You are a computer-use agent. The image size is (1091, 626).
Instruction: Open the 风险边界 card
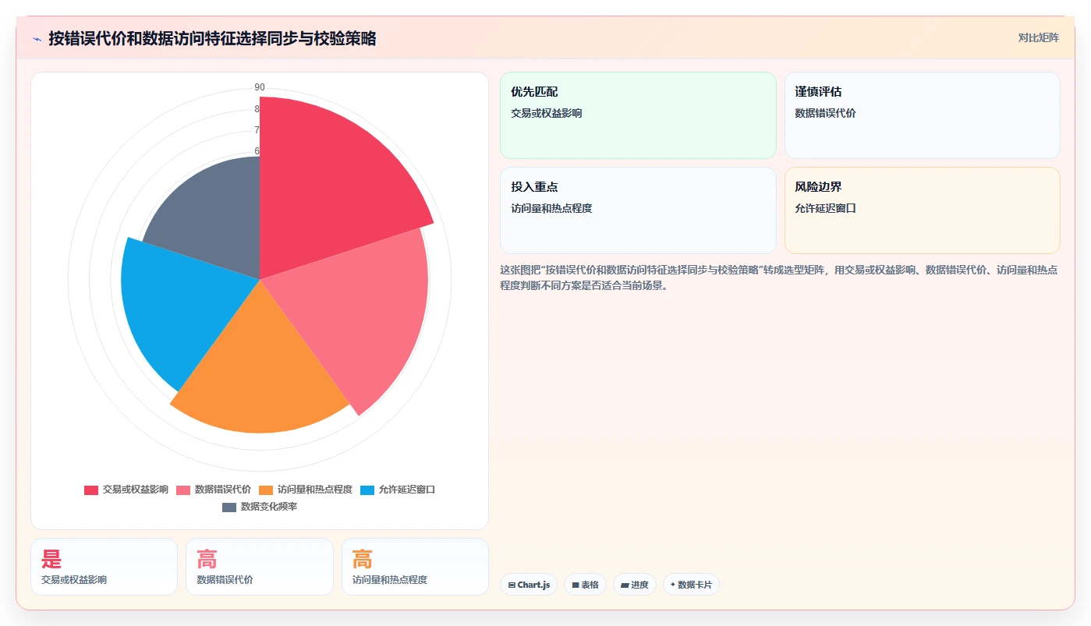(x=922, y=210)
